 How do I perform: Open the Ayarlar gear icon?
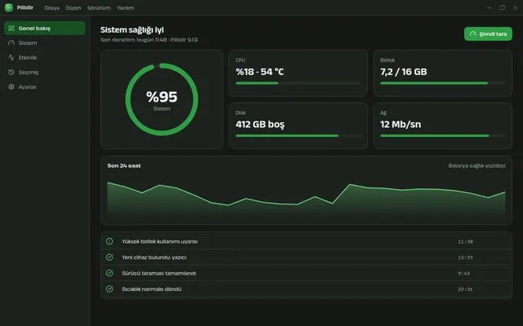[11, 87]
